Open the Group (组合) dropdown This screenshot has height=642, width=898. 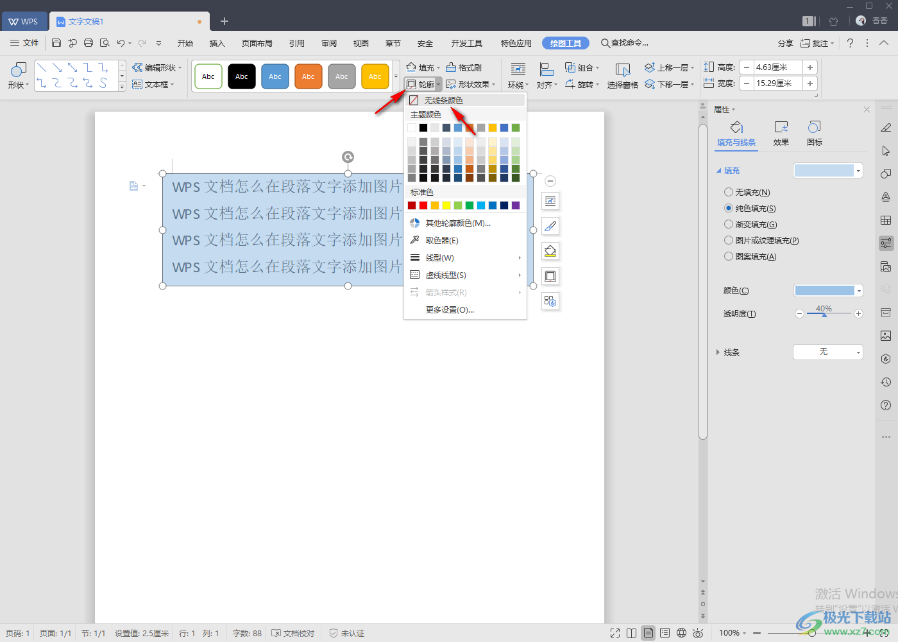[x=582, y=67]
